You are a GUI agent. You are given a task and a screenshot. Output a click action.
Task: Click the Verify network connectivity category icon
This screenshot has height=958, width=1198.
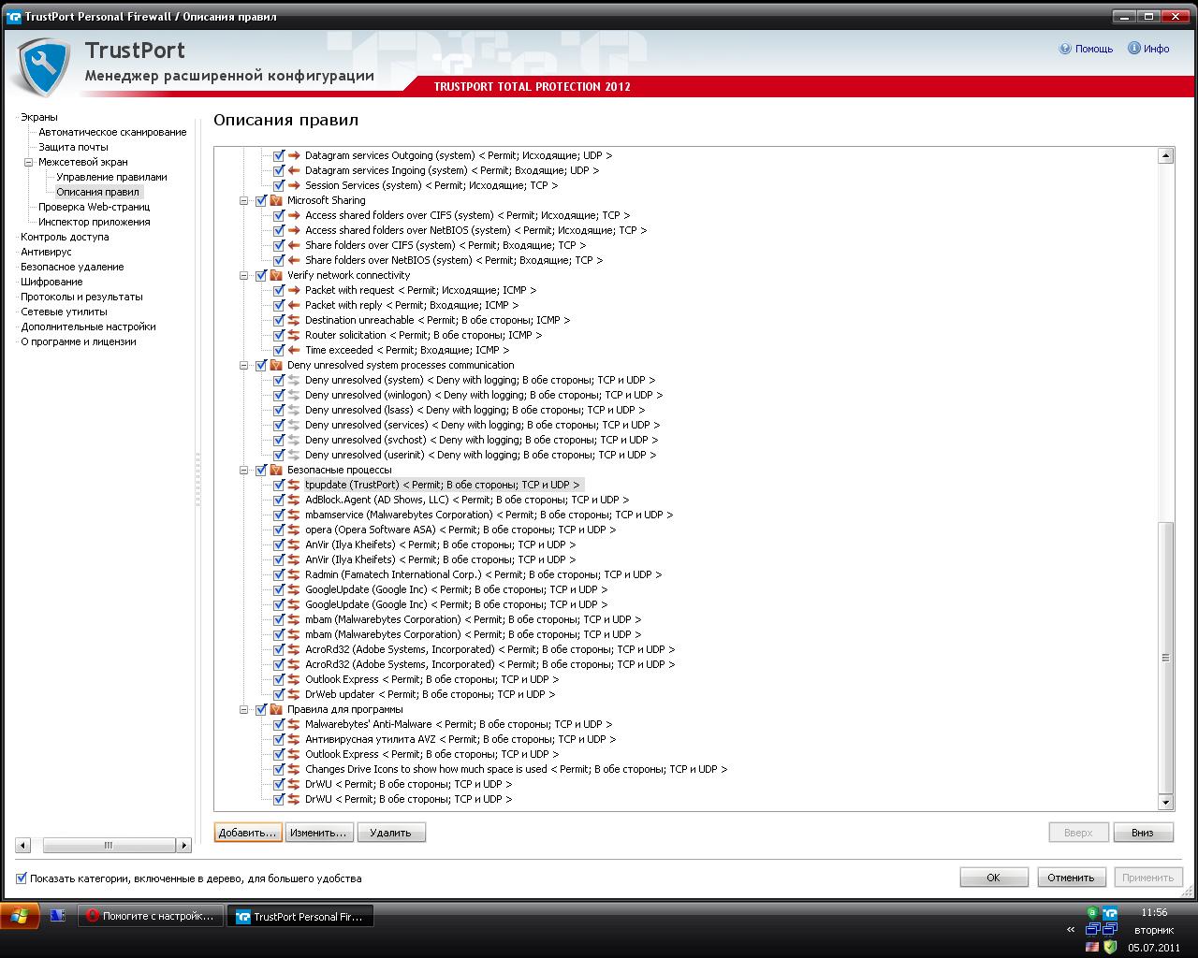coord(276,275)
